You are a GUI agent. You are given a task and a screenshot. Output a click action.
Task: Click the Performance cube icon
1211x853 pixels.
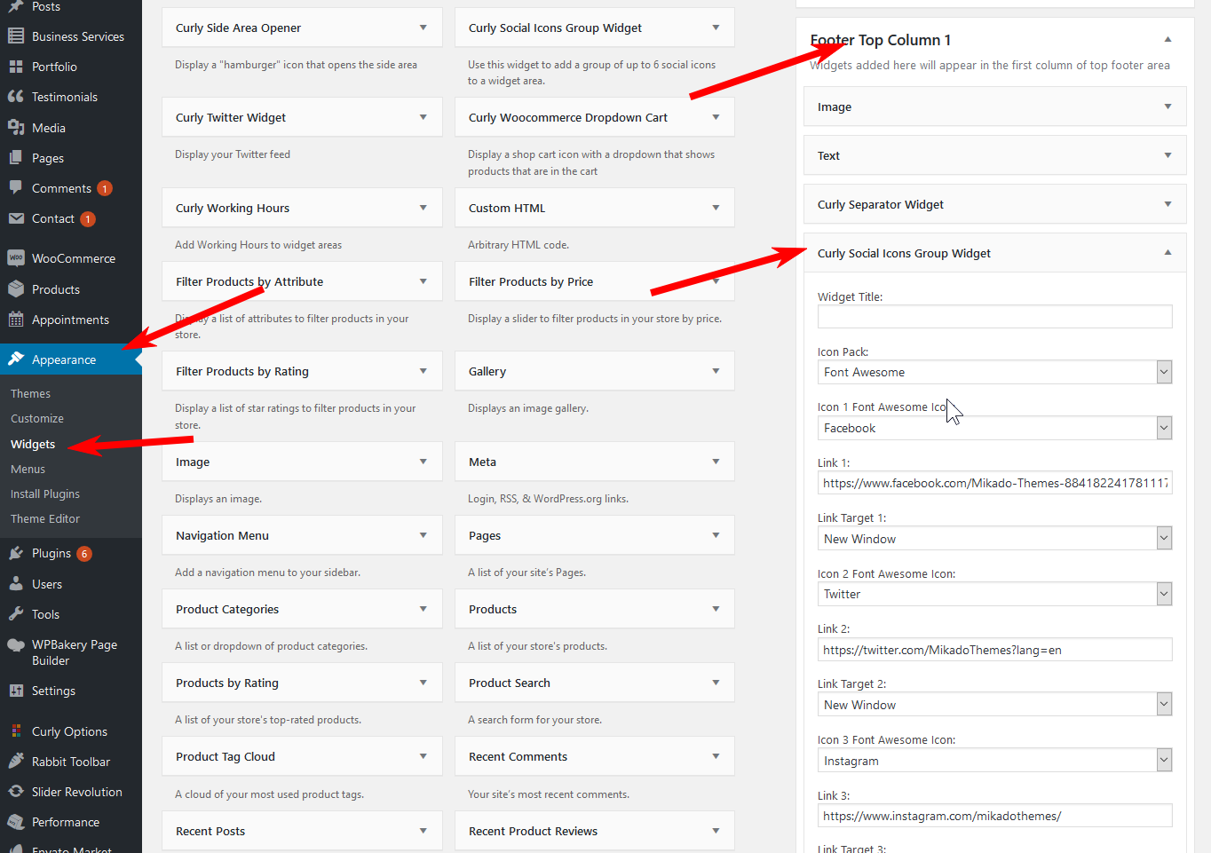tap(16, 822)
